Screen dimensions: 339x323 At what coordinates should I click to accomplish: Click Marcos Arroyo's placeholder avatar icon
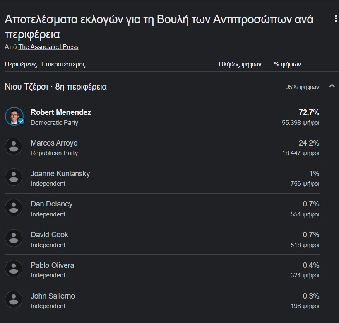coord(14,147)
